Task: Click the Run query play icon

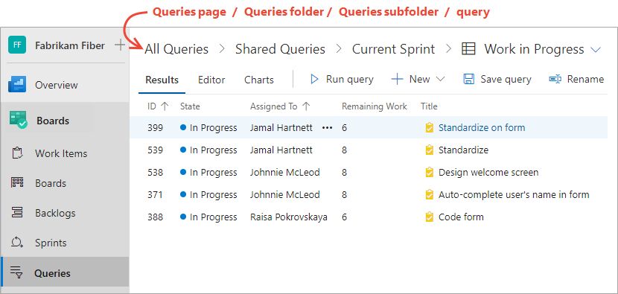Action: [x=314, y=79]
